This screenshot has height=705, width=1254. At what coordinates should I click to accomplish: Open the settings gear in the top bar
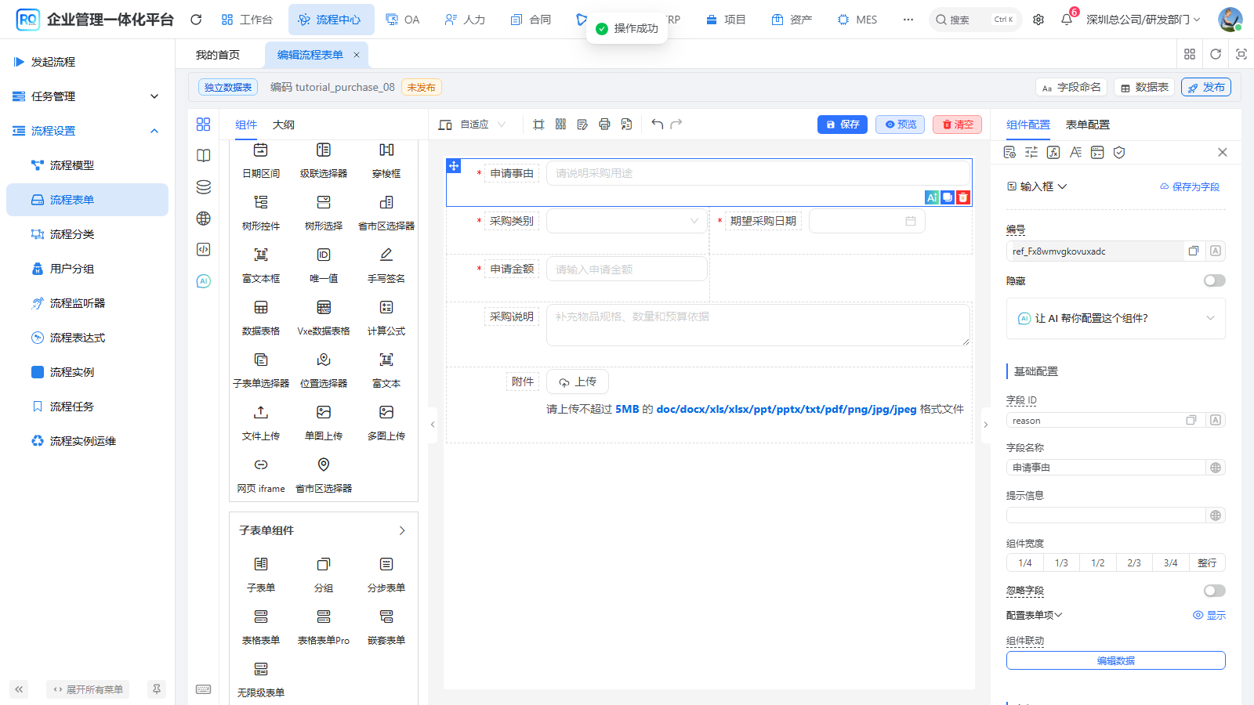click(x=1038, y=20)
